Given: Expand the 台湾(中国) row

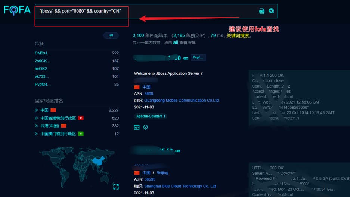Looking at the screenshot, I should [36, 126].
